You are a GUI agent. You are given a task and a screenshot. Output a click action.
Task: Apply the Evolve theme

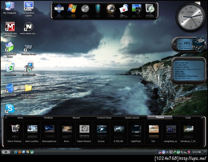pyautogui.click(x=101, y=133)
